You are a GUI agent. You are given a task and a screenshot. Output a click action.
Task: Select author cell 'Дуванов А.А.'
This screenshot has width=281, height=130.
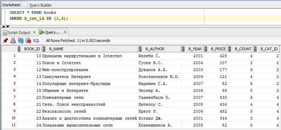click(x=160, y=70)
